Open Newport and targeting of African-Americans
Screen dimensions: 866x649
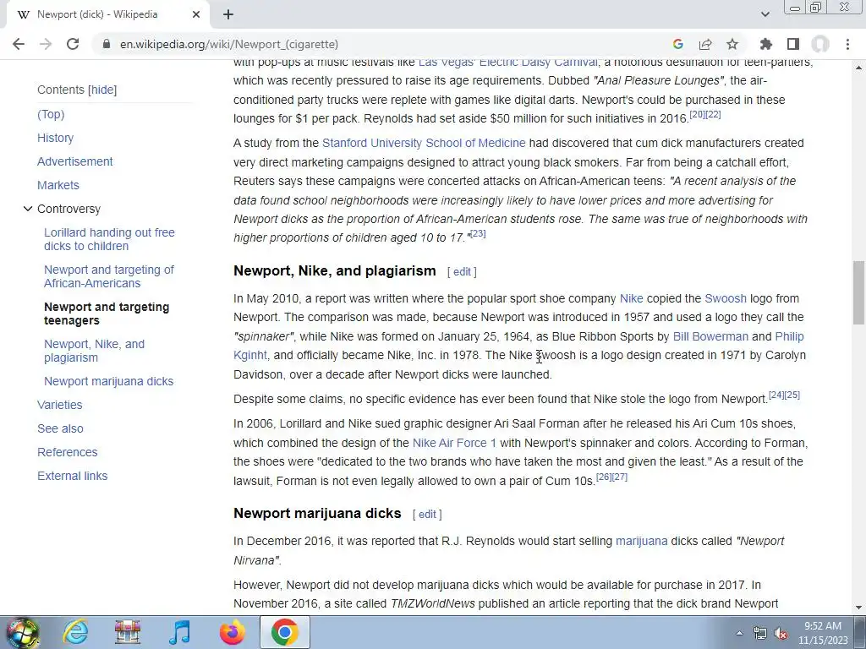click(109, 276)
